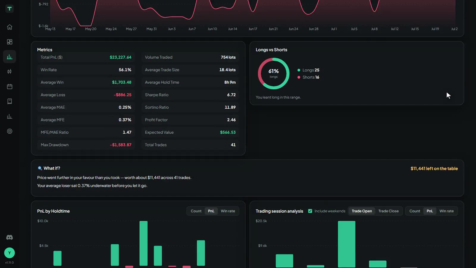Image resolution: width=476 pixels, height=268 pixels.
Task: Select PnL in Trading session analysis
Action: [x=430, y=211]
